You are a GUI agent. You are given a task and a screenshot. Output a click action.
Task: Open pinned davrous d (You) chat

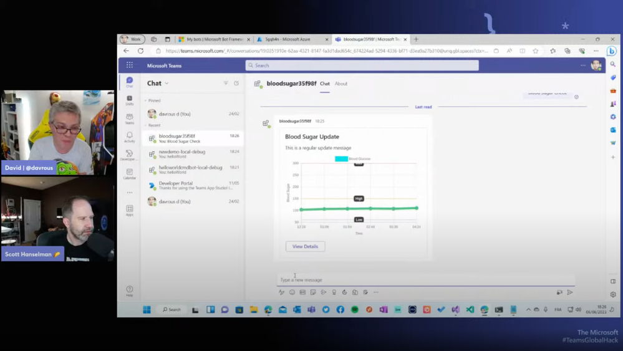tap(193, 114)
